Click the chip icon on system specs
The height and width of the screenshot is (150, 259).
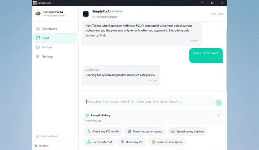pyautogui.click(x=129, y=131)
